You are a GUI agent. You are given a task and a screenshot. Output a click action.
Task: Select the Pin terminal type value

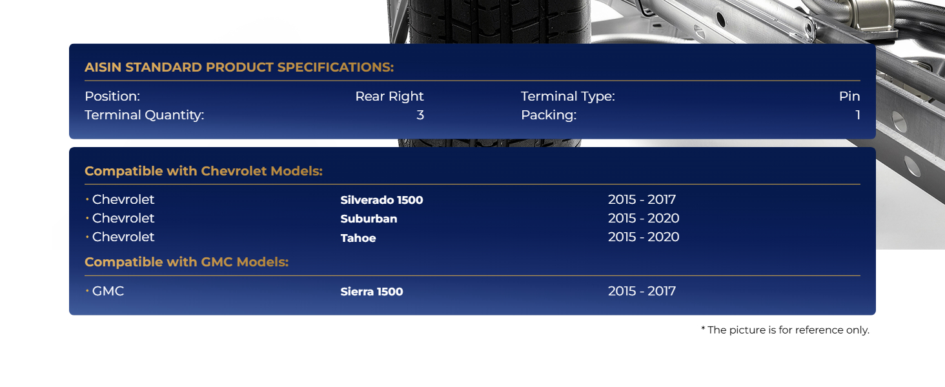[x=849, y=96]
